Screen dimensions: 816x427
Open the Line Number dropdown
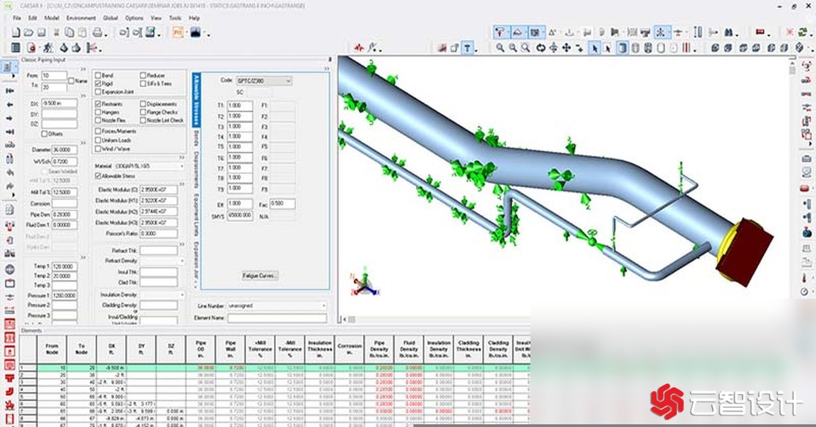(322, 306)
